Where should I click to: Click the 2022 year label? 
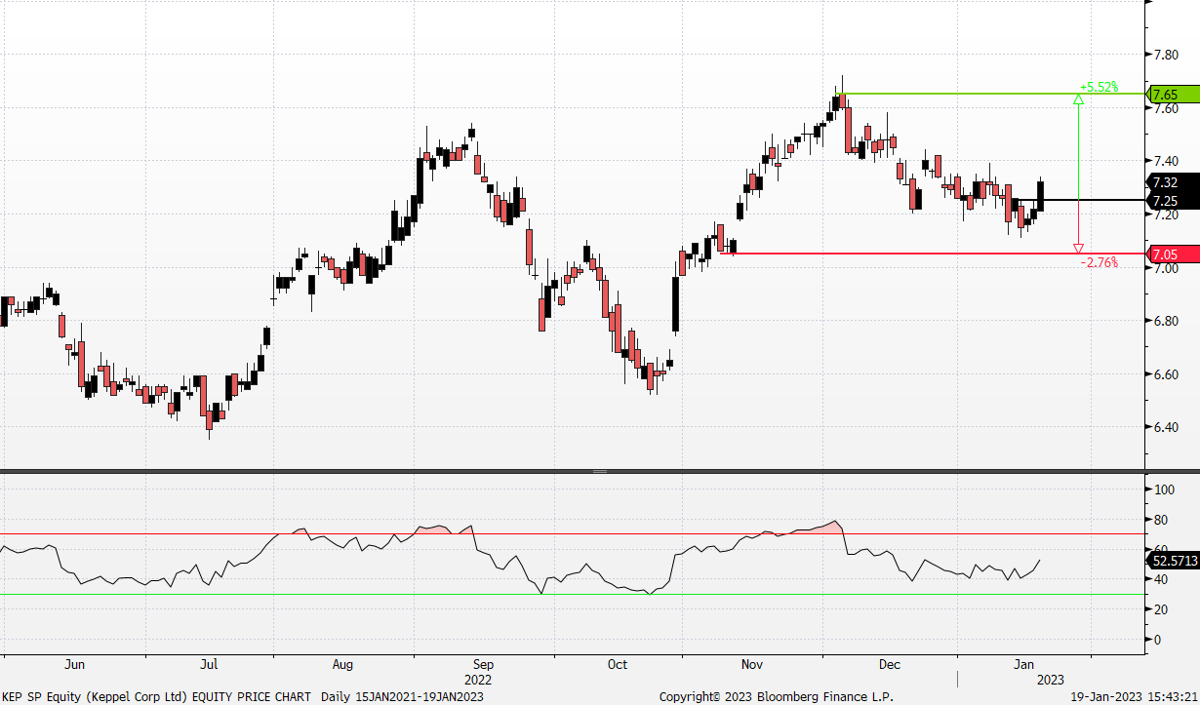coord(478,680)
